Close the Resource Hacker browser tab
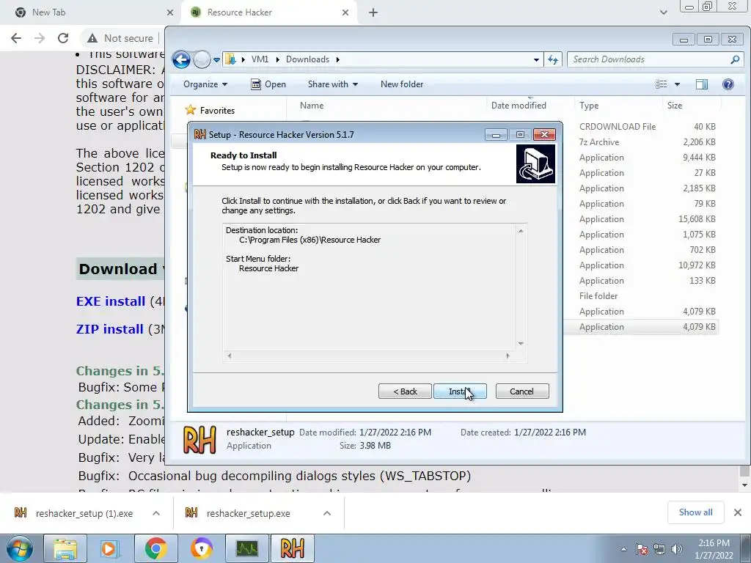Viewport: 751px width, 563px height. (345, 13)
